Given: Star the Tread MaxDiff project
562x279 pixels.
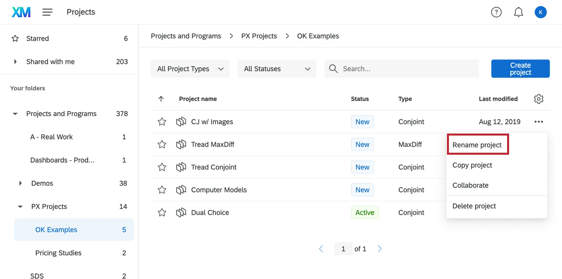Looking at the screenshot, I should [162, 144].
